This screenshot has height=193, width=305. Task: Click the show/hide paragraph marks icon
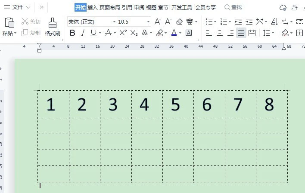285,21
